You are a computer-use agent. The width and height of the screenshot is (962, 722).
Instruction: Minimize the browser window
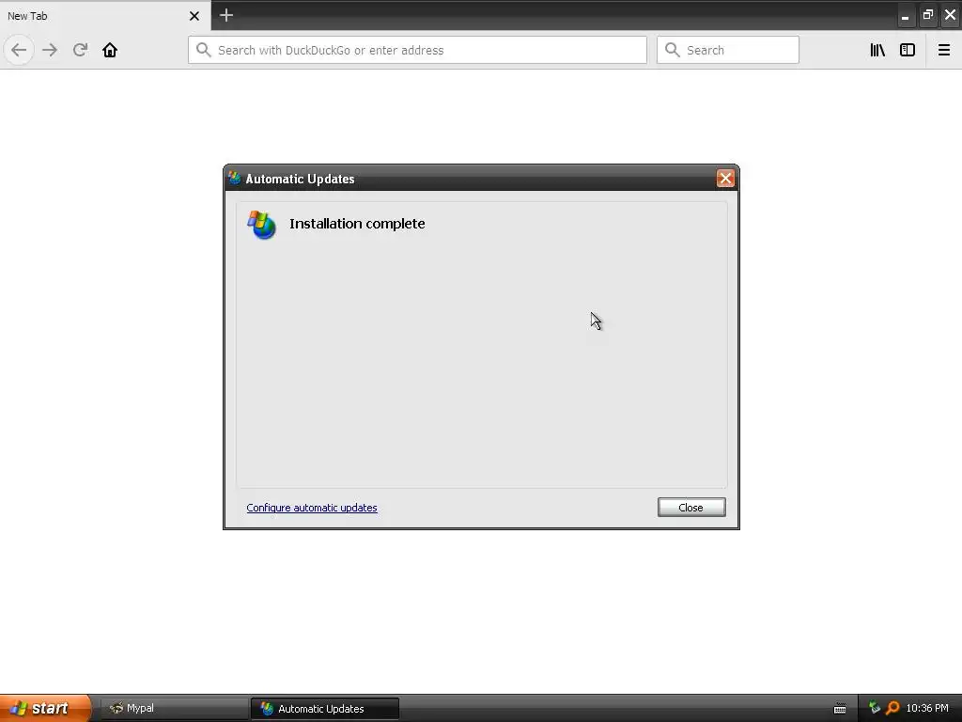click(905, 15)
